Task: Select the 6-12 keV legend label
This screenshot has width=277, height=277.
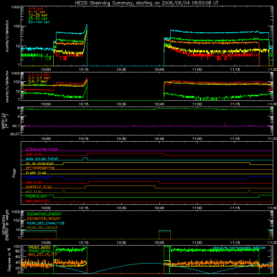Action: pos(37,12)
